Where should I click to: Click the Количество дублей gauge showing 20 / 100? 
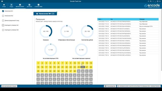(x=87, y=31)
